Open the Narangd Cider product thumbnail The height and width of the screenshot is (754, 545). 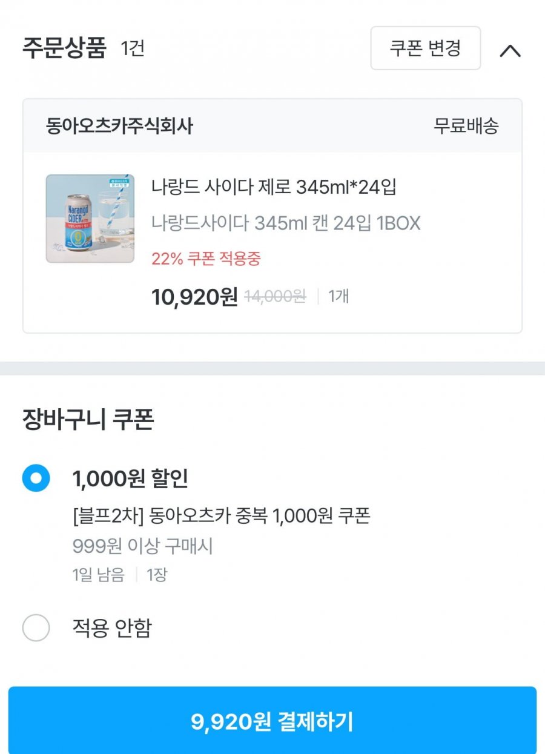(x=90, y=219)
